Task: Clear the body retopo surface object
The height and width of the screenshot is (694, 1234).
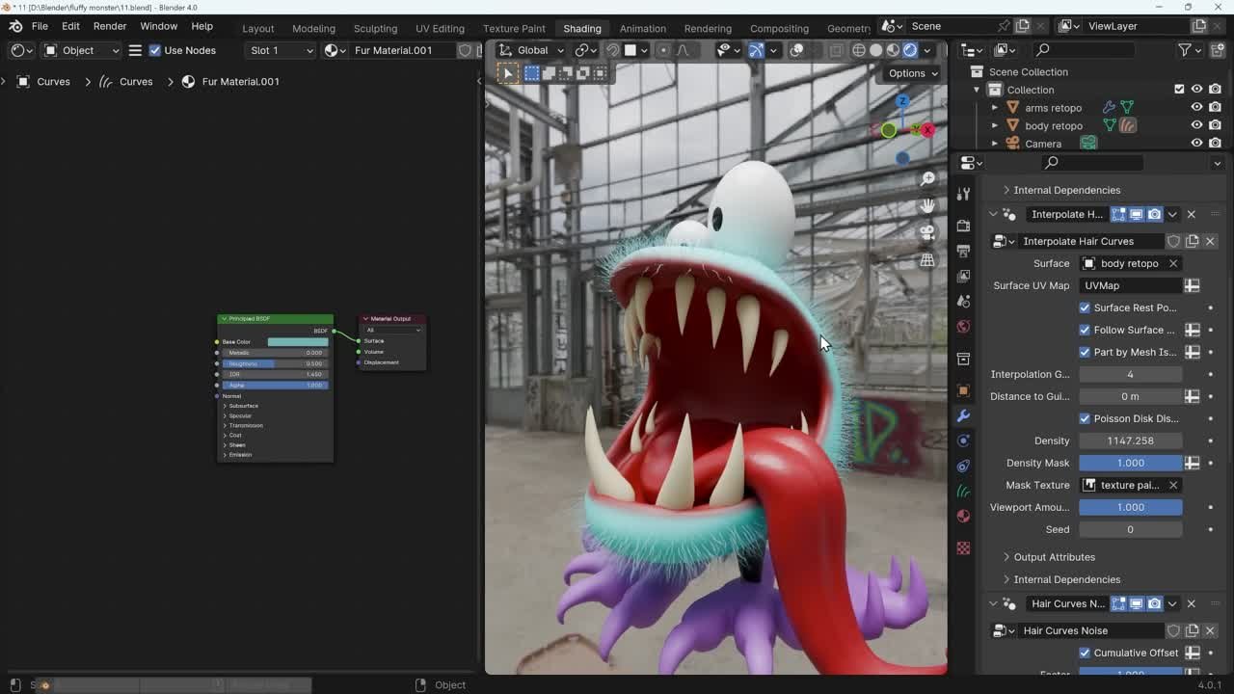Action: (1173, 263)
